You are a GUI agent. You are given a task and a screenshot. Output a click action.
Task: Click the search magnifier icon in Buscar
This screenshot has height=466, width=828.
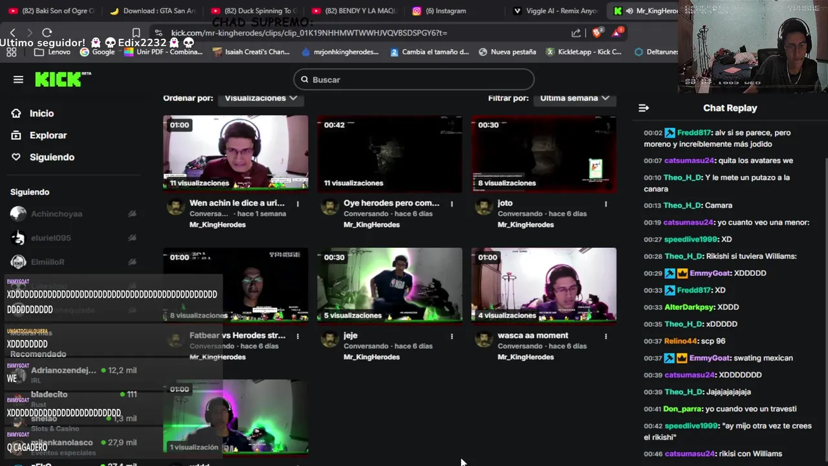305,80
